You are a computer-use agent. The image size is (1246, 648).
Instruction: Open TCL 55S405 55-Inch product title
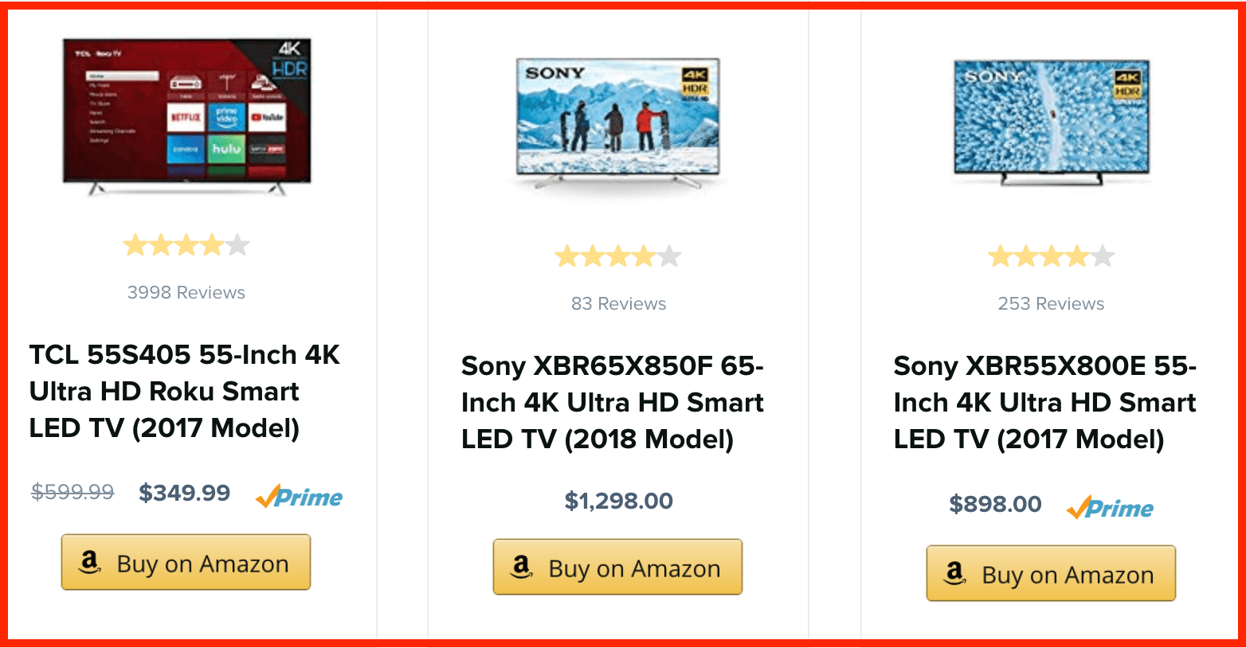[185, 392]
